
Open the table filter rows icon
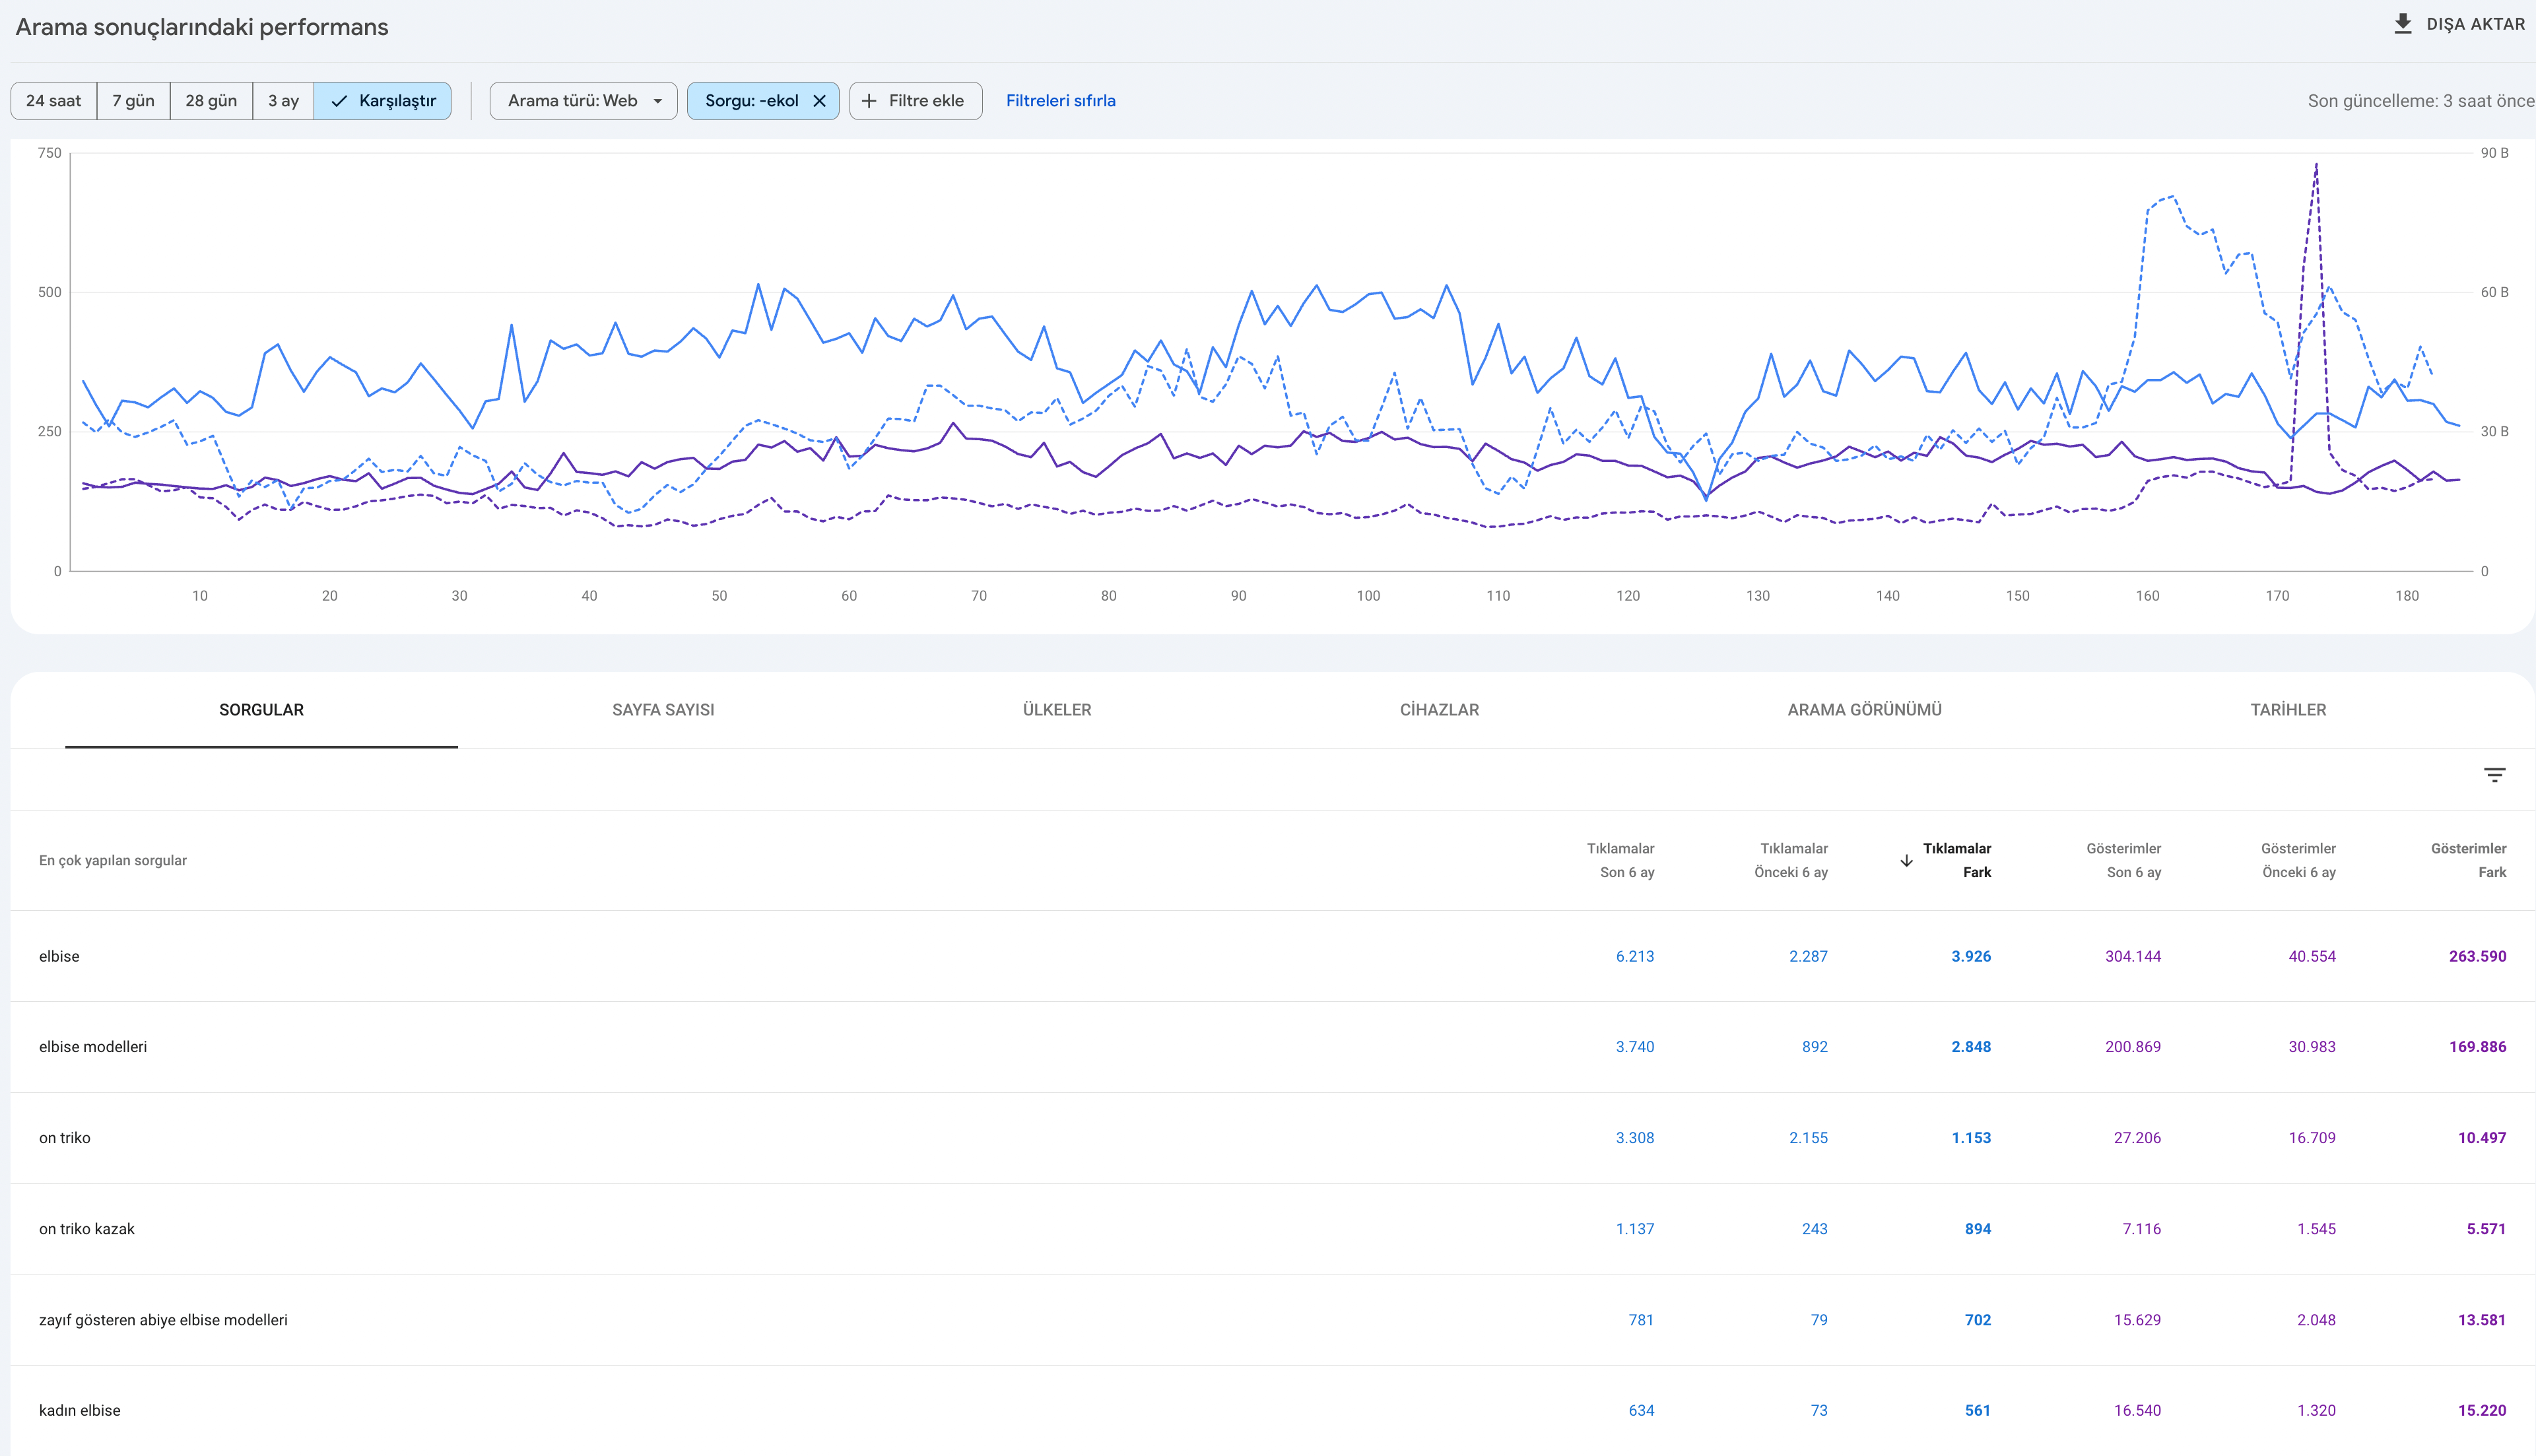coord(2494,775)
